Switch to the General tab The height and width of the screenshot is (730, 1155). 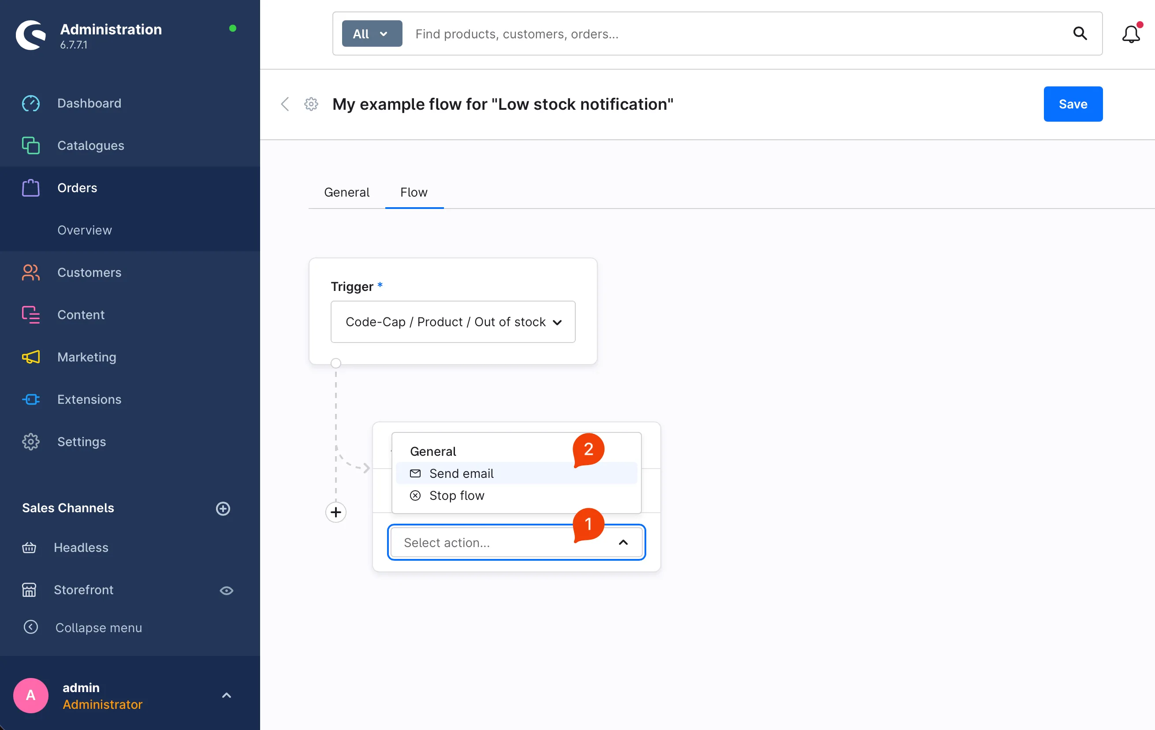point(346,192)
